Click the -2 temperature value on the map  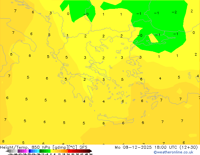174,12
